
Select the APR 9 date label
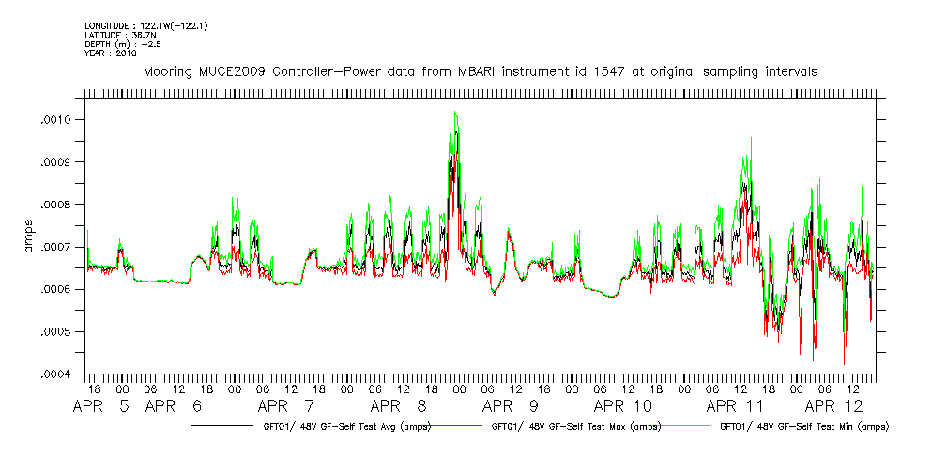[511, 407]
